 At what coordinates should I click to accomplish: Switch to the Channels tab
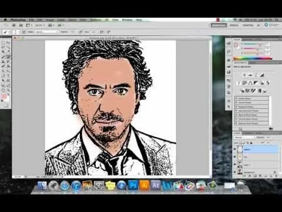coord(248,133)
